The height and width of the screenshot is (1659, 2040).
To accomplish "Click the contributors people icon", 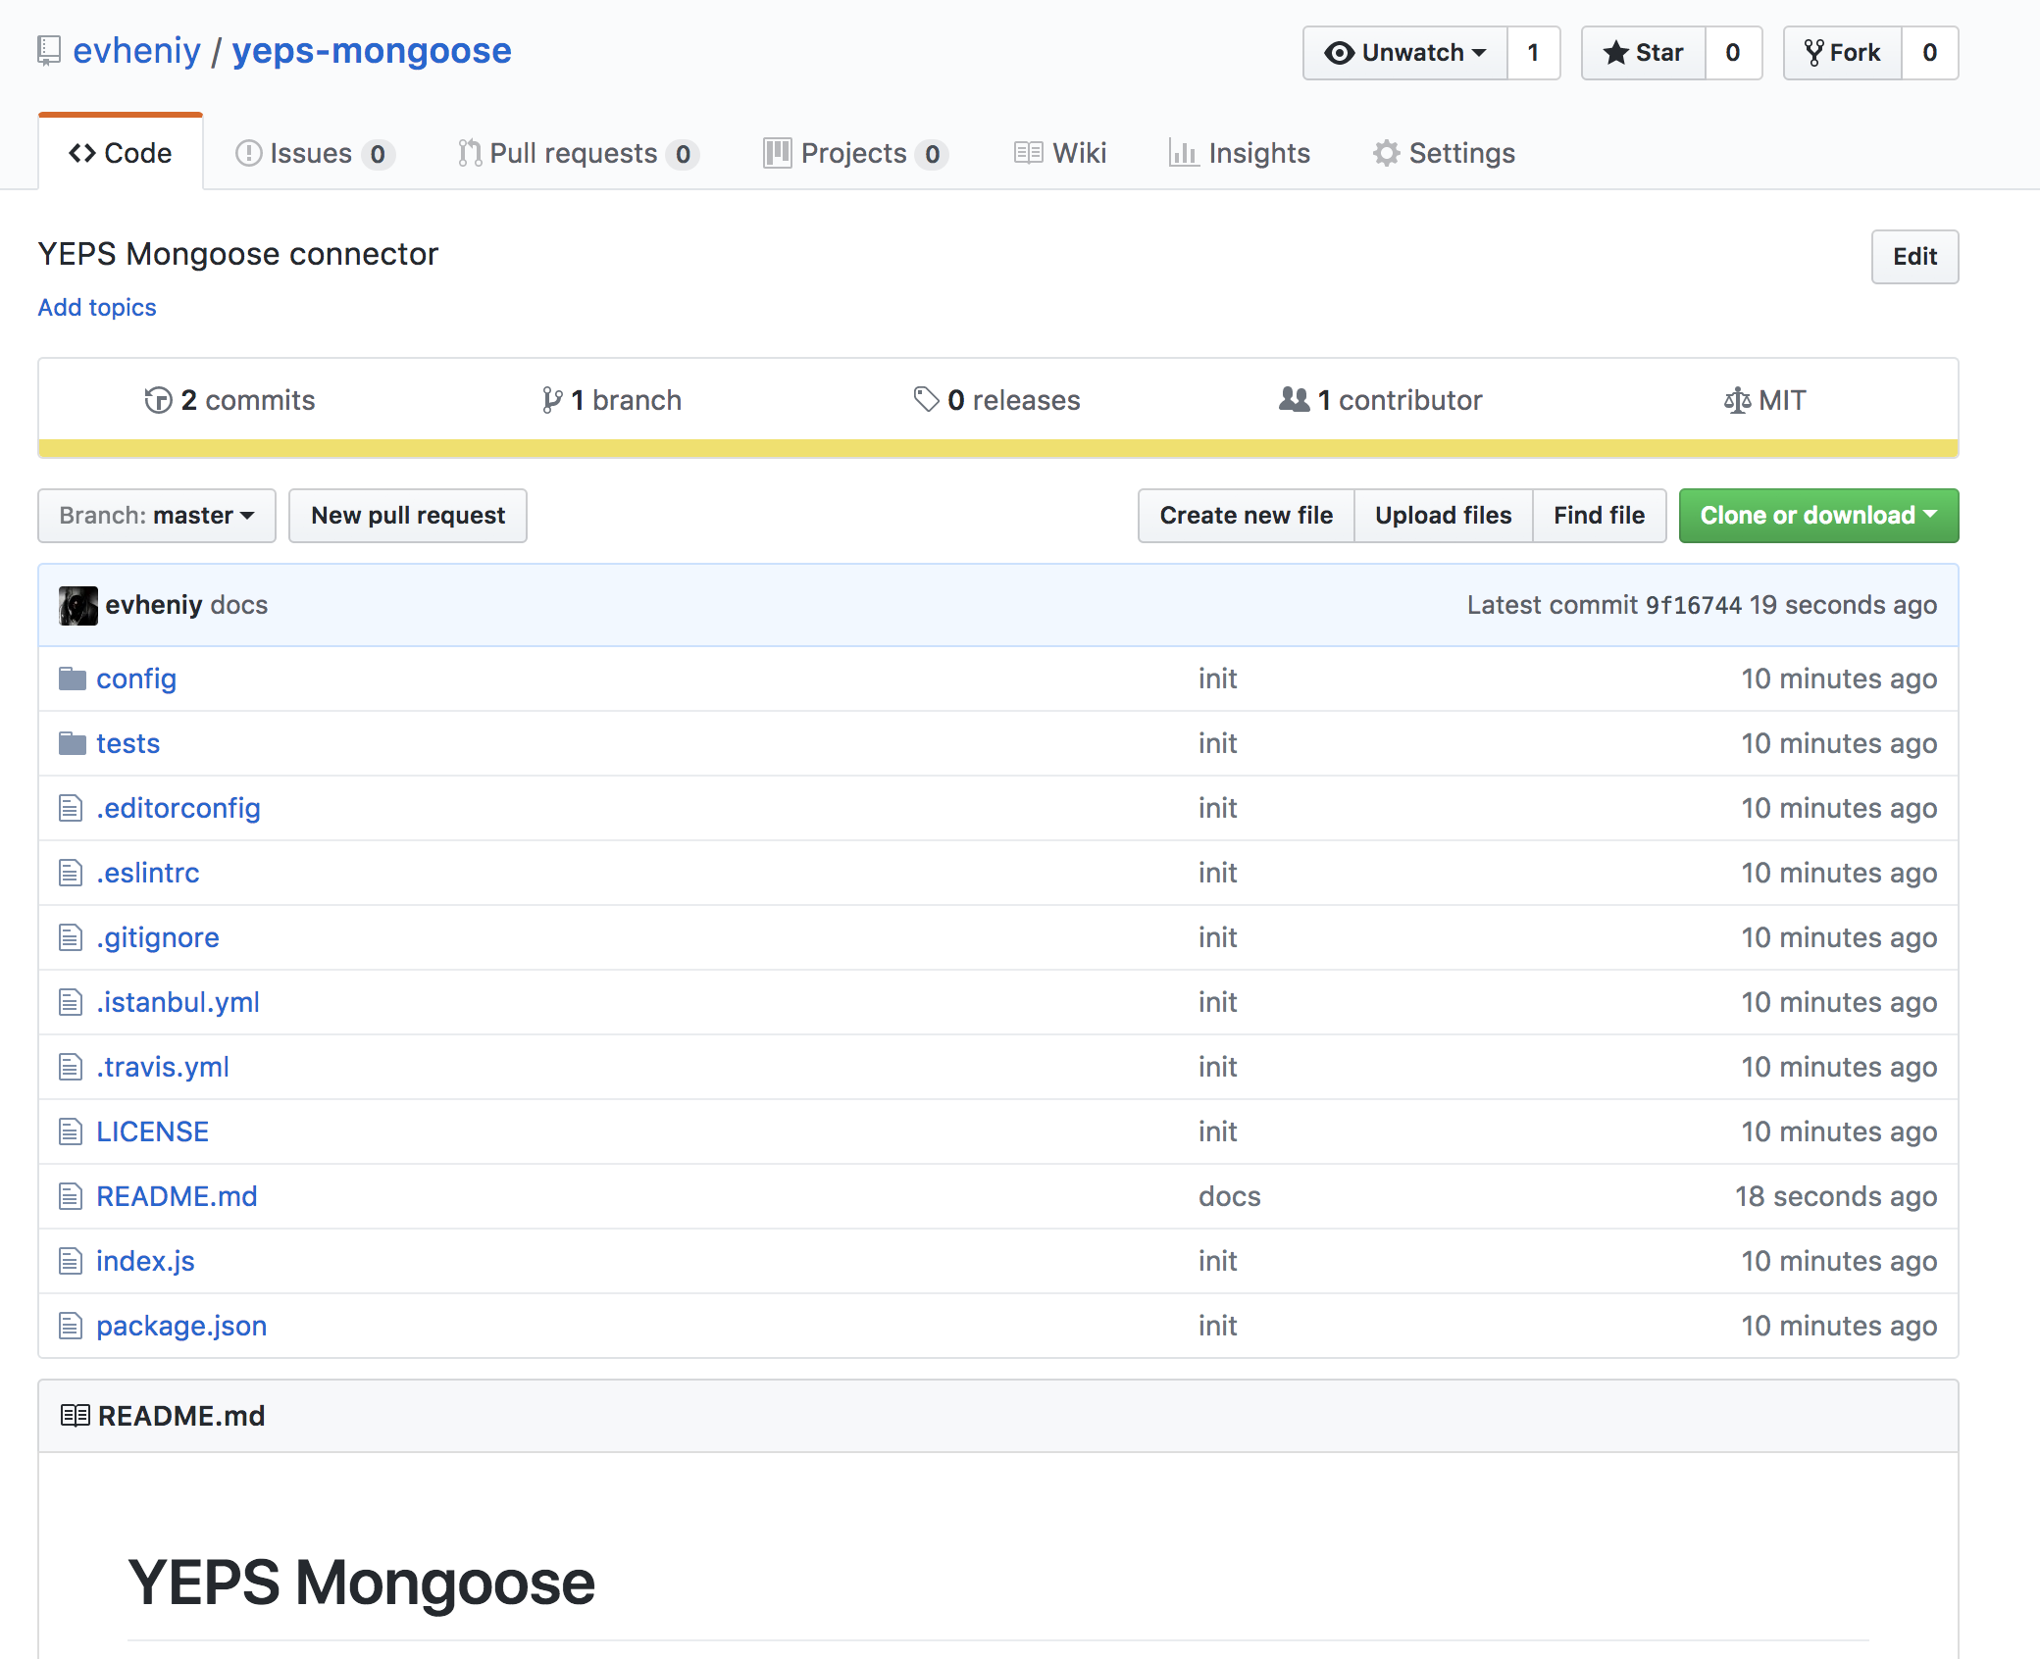I will point(1294,399).
